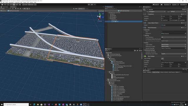
Task: Click the Pause button
Action: [92, 5]
